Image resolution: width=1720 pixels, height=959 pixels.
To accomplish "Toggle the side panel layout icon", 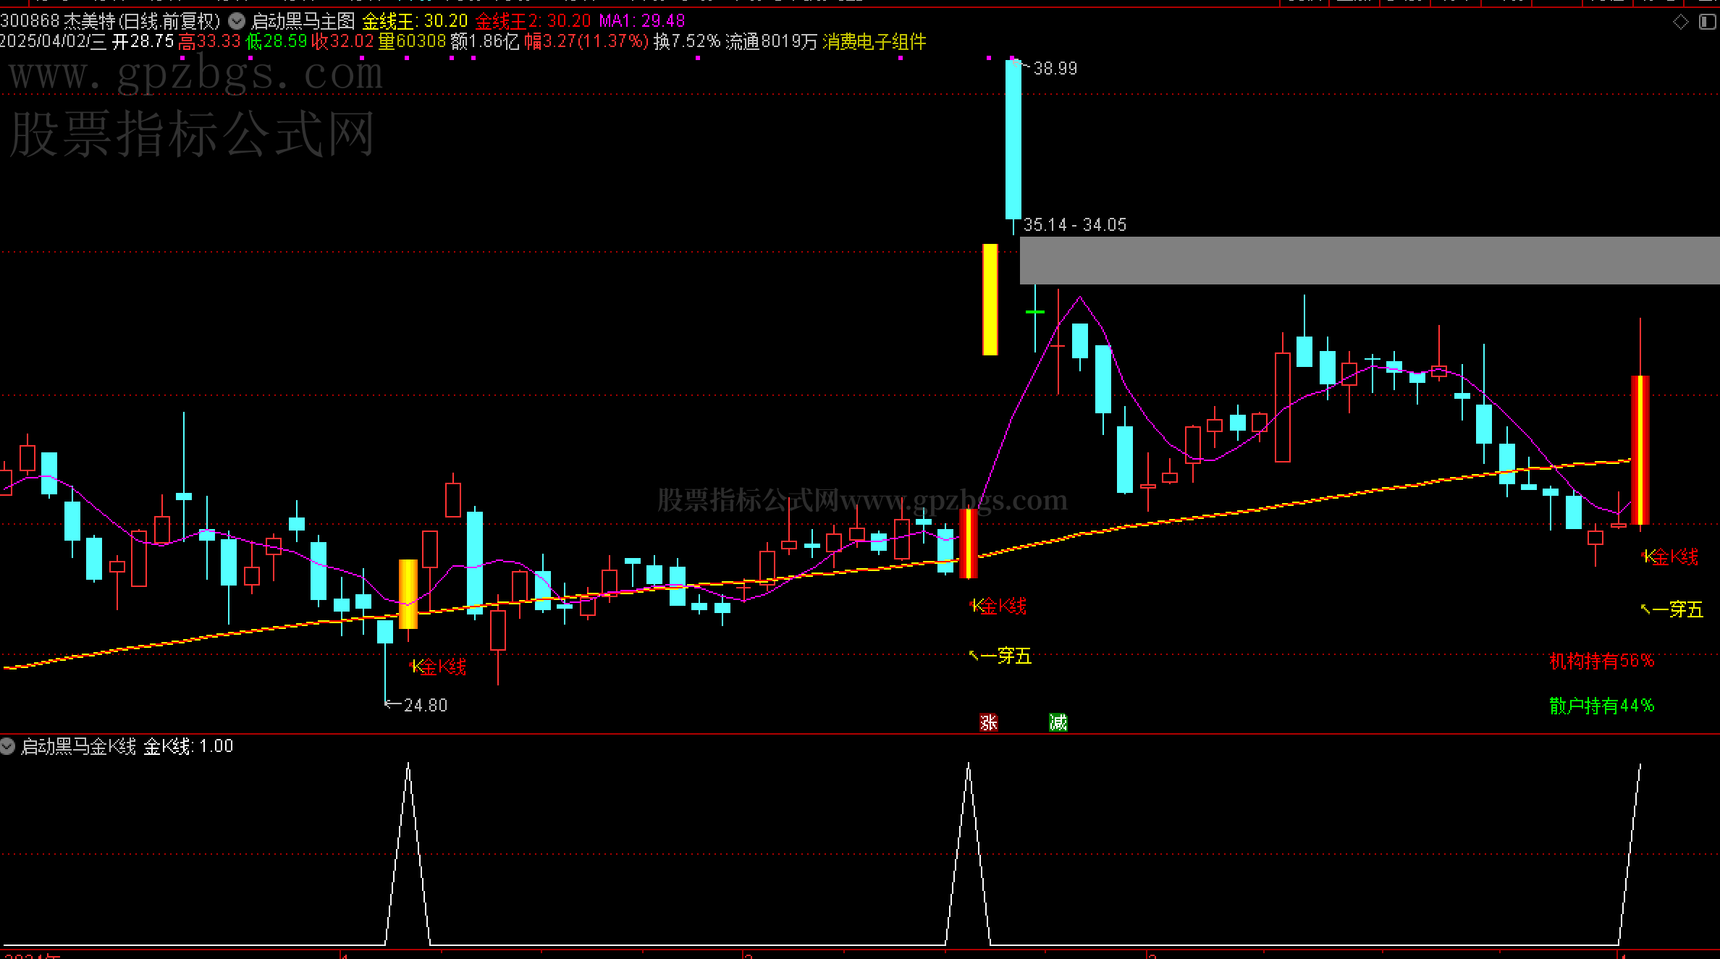I will click(1707, 22).
